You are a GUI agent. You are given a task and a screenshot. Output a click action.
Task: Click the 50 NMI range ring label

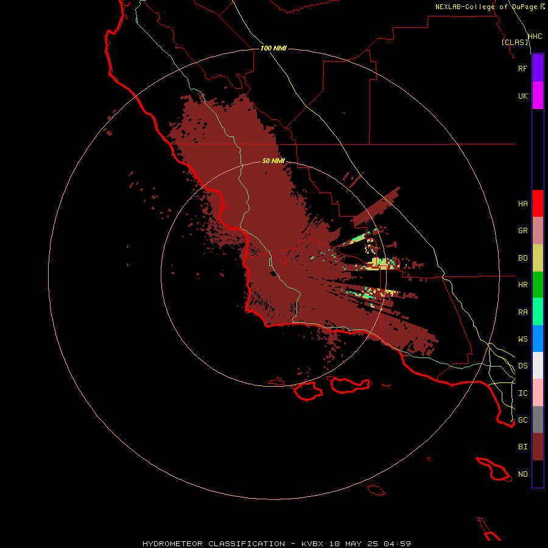(273, 161)
